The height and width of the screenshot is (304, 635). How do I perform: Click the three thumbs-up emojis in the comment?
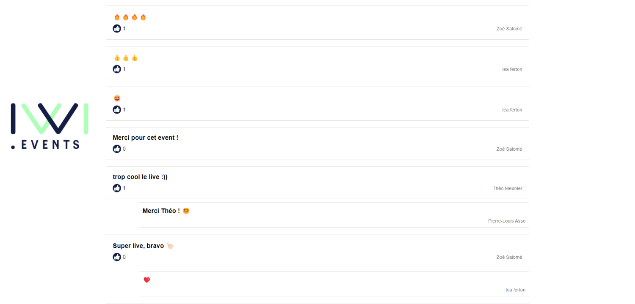[x=126, y=58]
